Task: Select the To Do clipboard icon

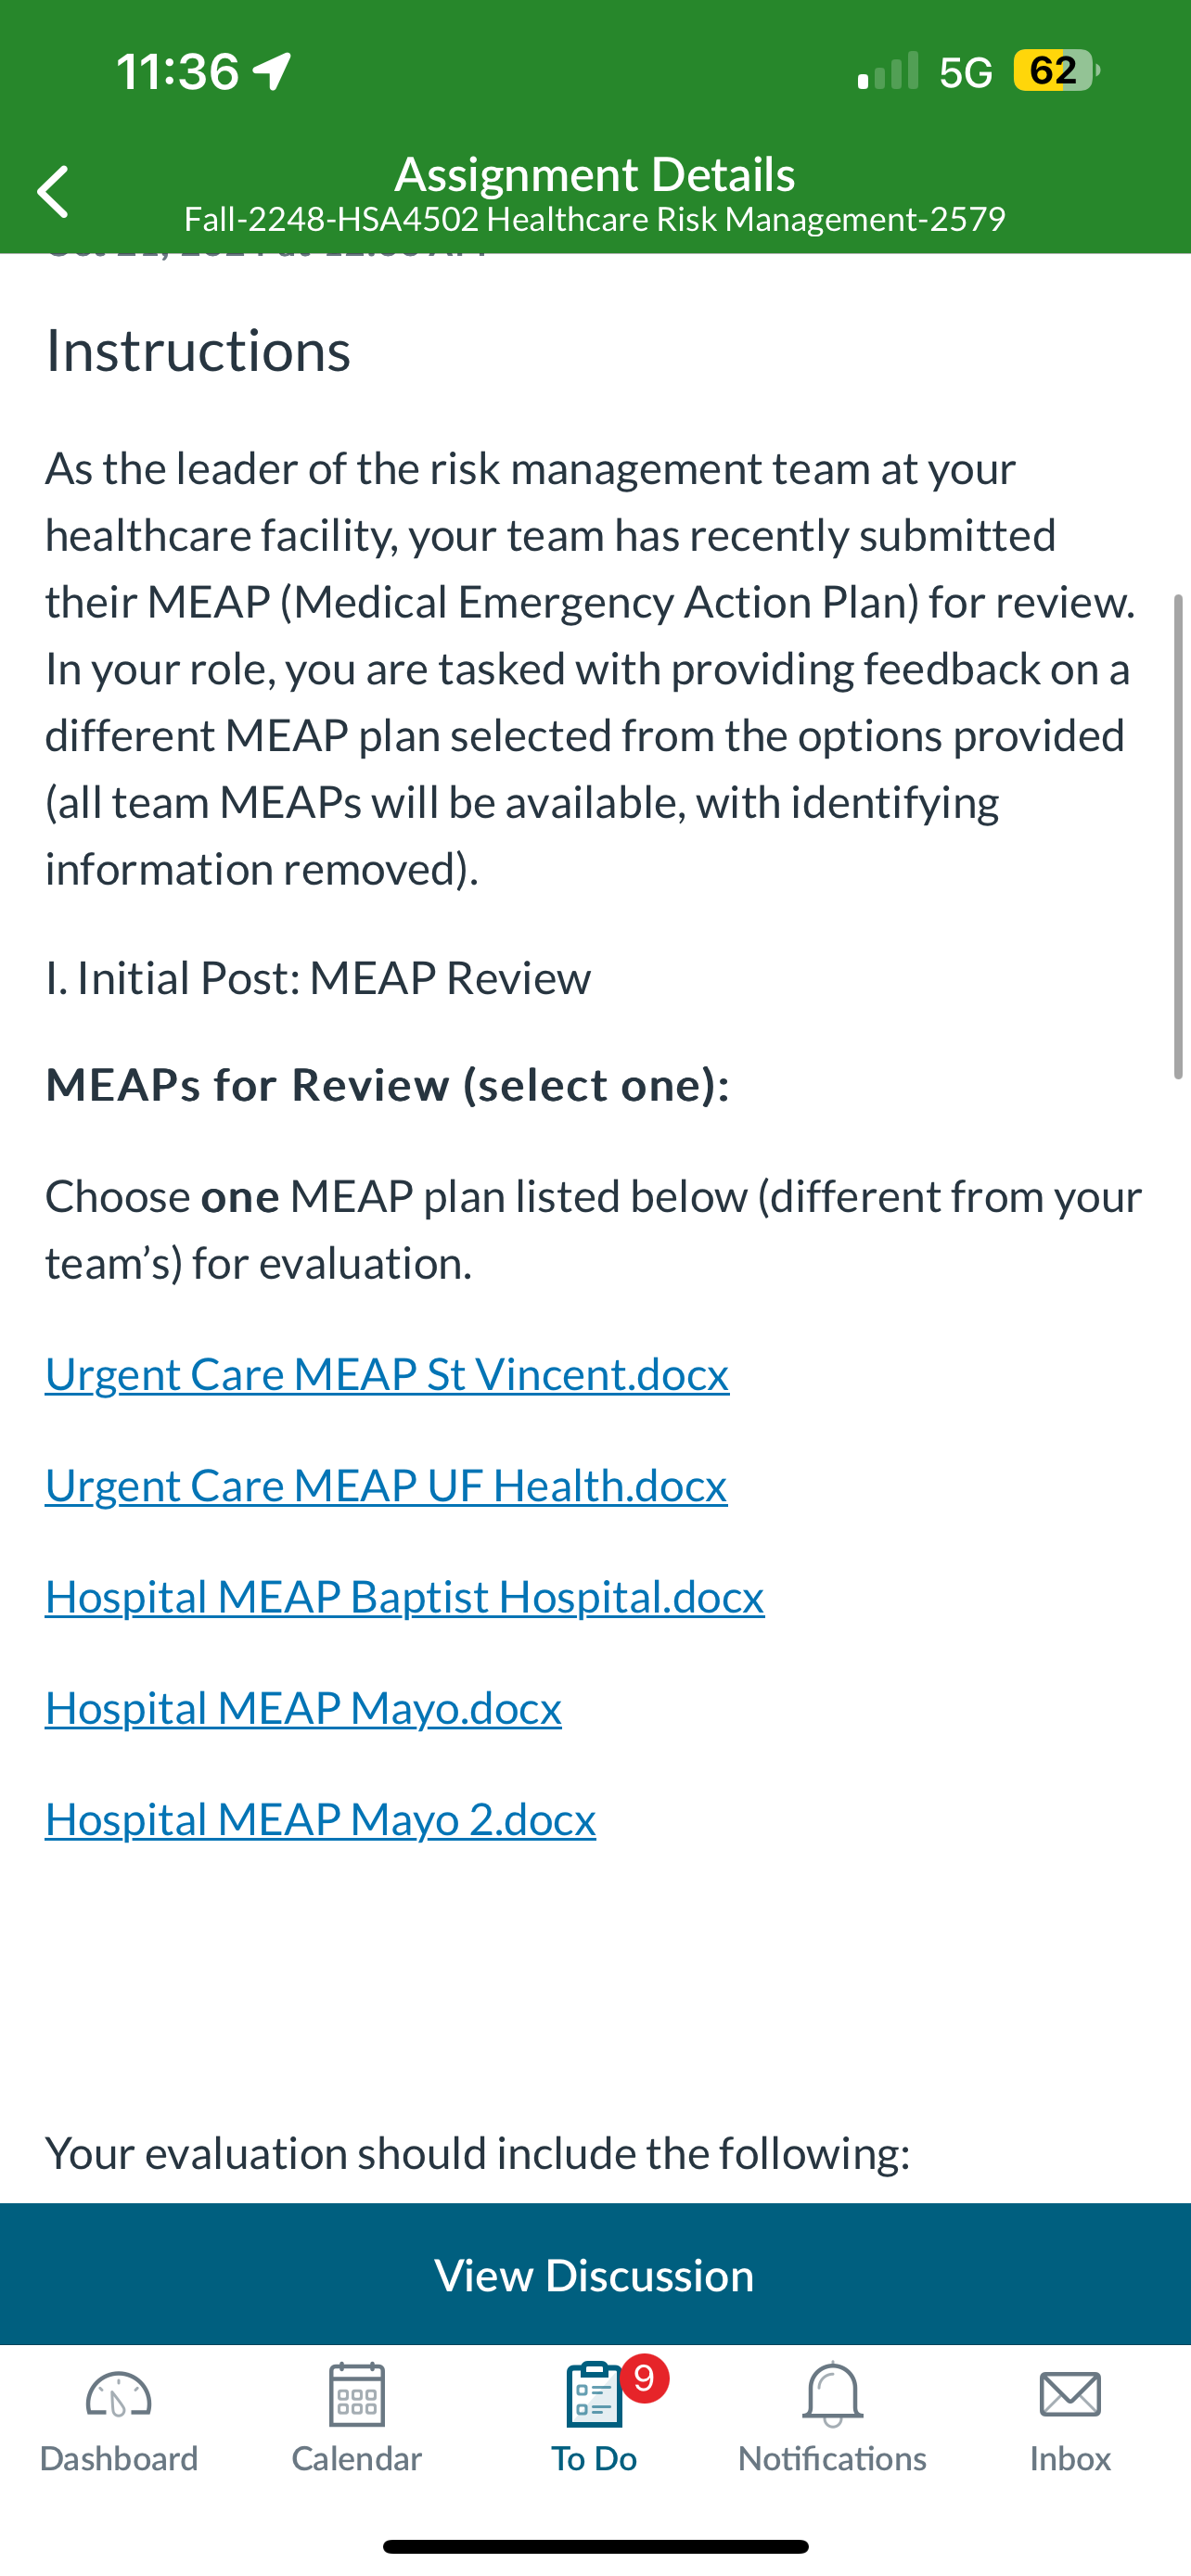Action: coord(594,2394)
